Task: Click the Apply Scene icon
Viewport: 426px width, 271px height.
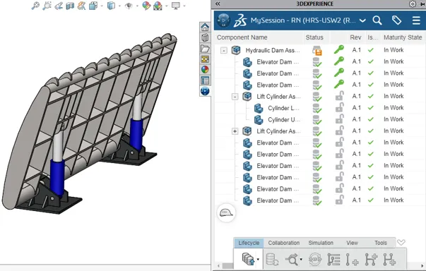Action: (158, 6)
